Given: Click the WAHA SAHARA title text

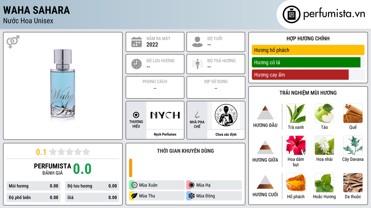Looking at the screenshot, I should pos(37,10).
